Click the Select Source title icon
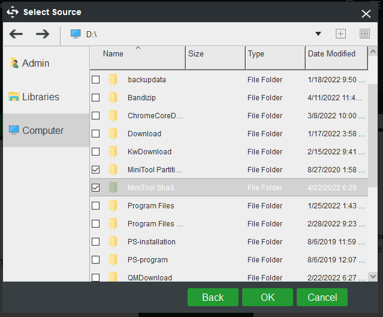 pyautogui.click(x=13, y=12)
